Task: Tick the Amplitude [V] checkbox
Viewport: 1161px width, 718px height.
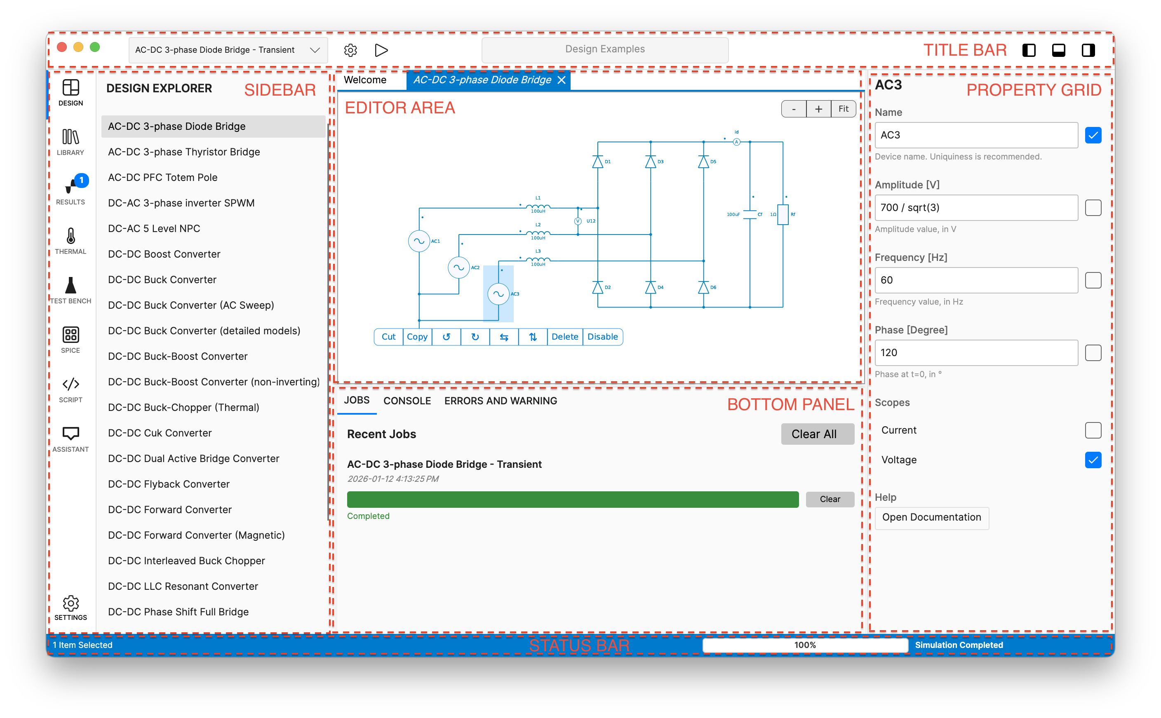Action: (1093, 207)
